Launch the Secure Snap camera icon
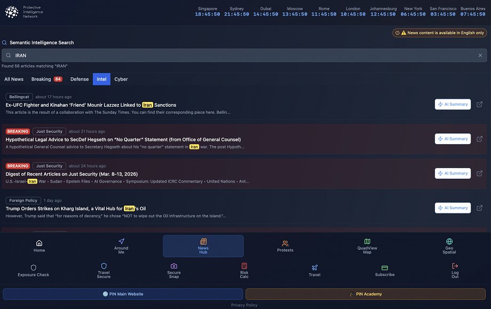This screenshot has height=309, width=491. pos(173,270)
